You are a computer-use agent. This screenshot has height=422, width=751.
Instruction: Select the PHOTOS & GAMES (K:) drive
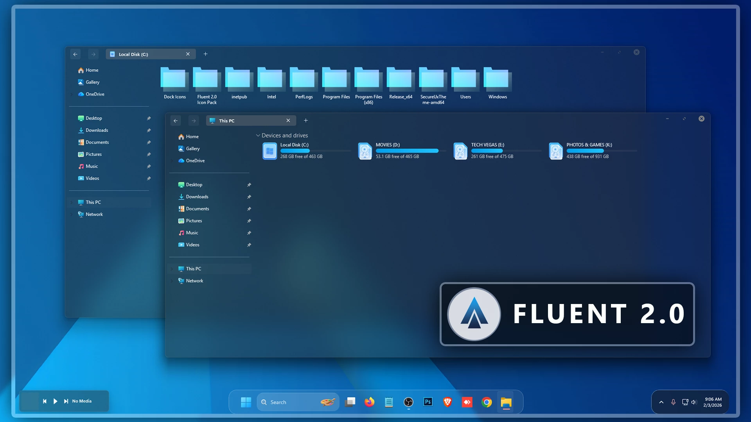(x=593, y=151)
